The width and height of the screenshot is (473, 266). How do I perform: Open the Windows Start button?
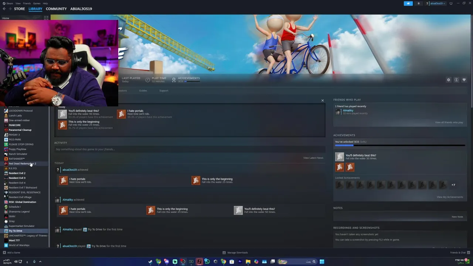322,262
